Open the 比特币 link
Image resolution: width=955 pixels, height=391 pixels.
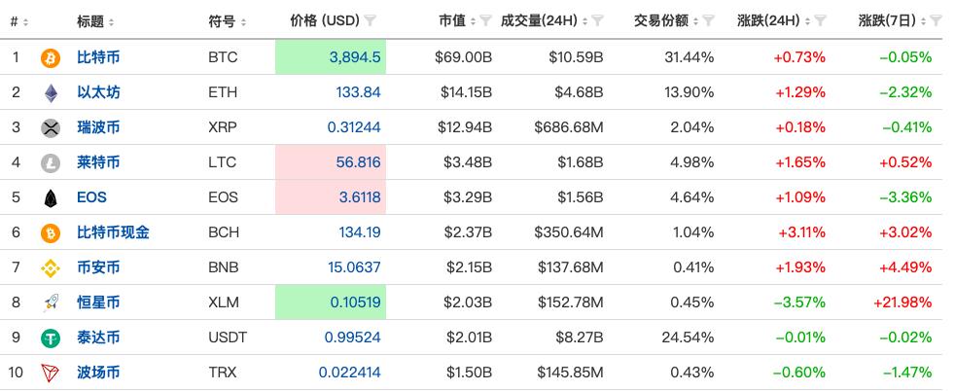pyautogui.click(x=98, y=57)
